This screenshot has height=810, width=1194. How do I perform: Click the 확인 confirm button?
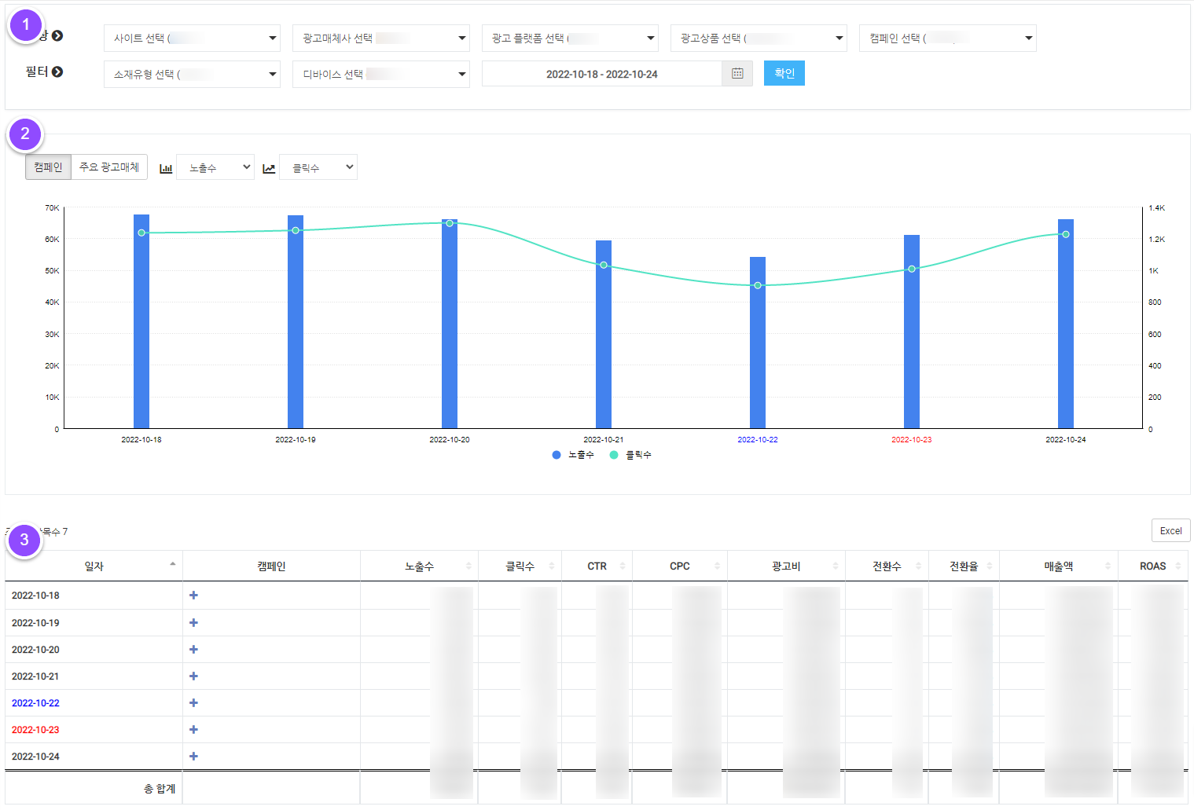click(x=784, y=74)
